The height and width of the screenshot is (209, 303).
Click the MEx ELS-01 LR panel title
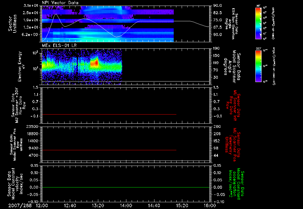[x=59, y=46]
